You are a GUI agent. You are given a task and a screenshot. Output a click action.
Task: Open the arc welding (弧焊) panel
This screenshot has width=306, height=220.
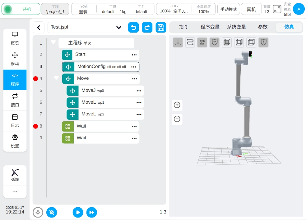coord(15,175)
